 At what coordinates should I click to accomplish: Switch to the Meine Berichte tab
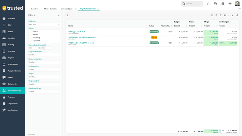50,9
